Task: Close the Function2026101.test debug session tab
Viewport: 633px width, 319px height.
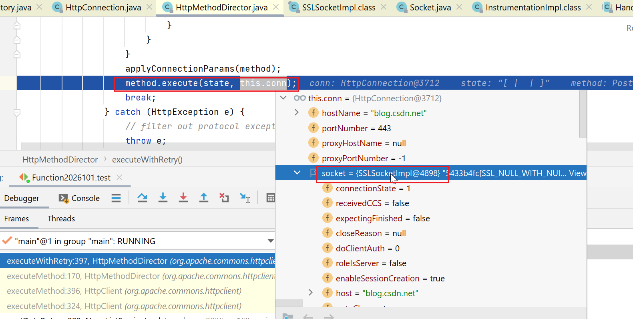Action: [x=119, y=177]
